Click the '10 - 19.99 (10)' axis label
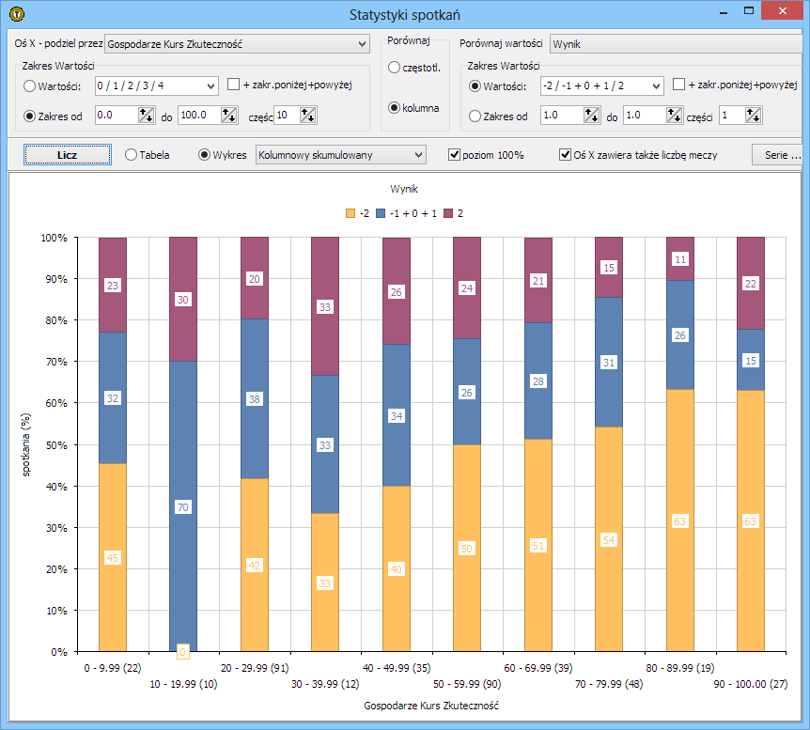The height and width of the screenshot is (730, 810). click(x=183, y=684)
